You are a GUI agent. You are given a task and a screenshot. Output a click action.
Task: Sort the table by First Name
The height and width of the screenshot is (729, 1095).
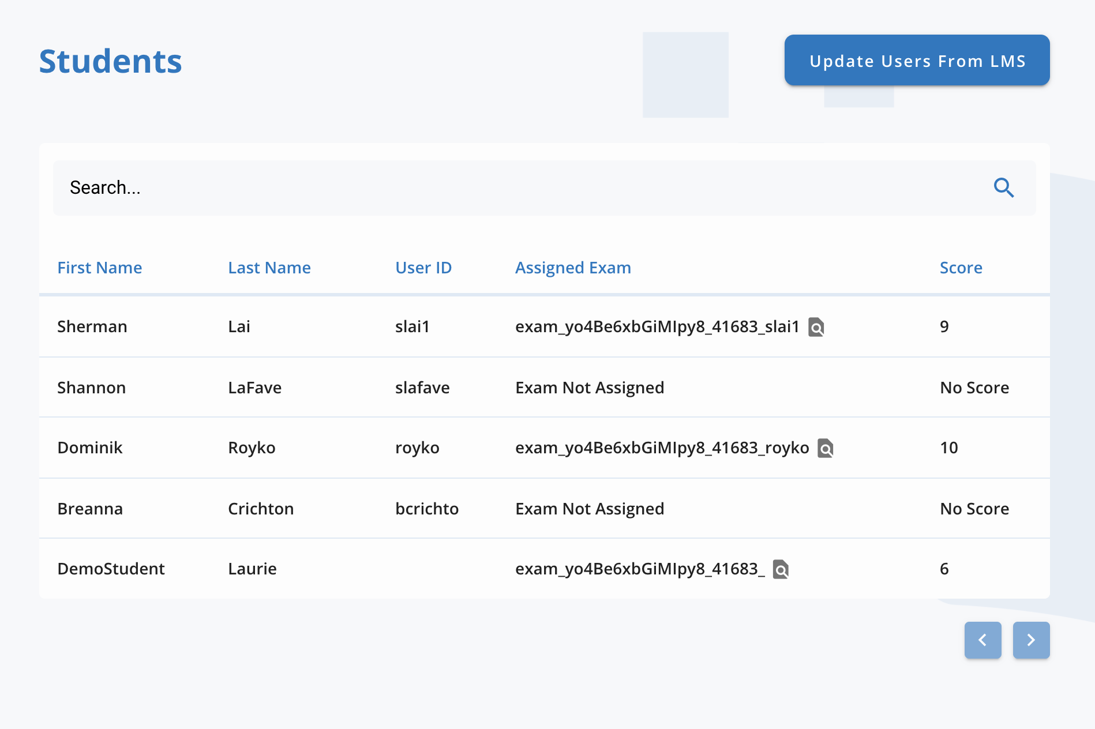[99, 267]
